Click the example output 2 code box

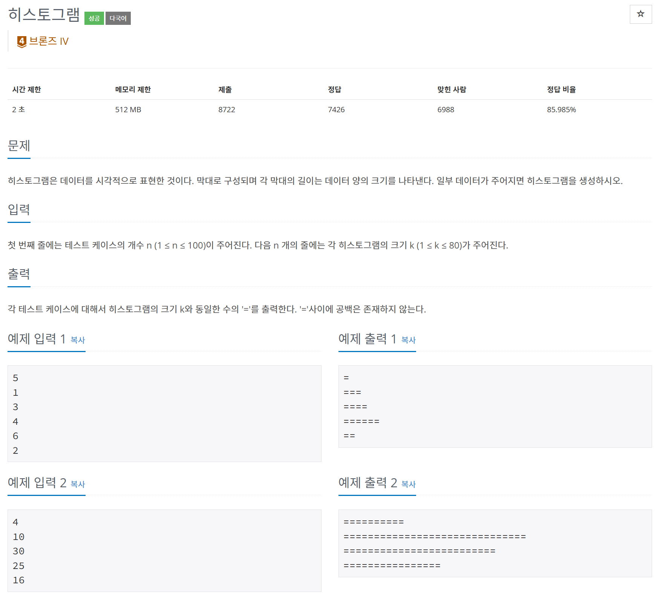click(495, 543)
